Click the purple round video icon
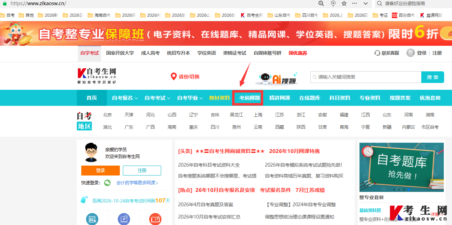The image size is (452, 225). coord(124,219)
